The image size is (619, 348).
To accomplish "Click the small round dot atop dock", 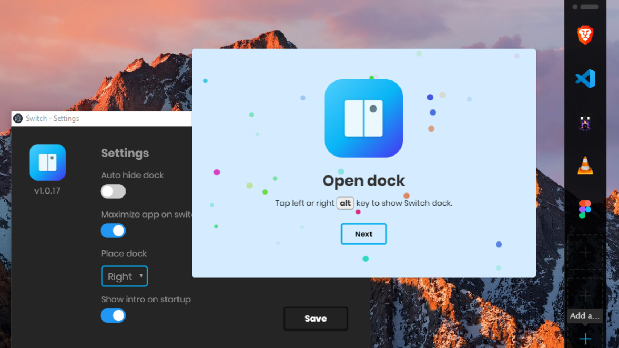I will click(575, 7).
